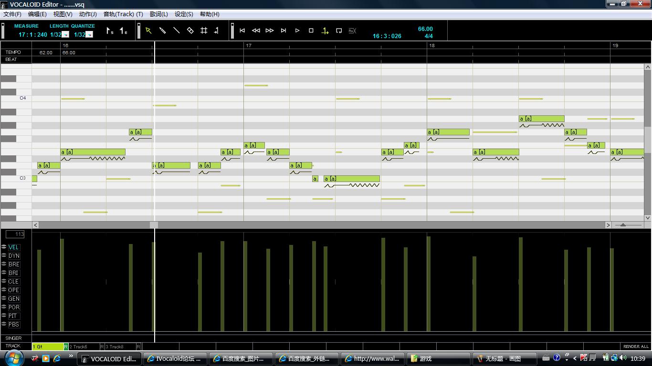Click the velocity value field 113

coord(15,234)
